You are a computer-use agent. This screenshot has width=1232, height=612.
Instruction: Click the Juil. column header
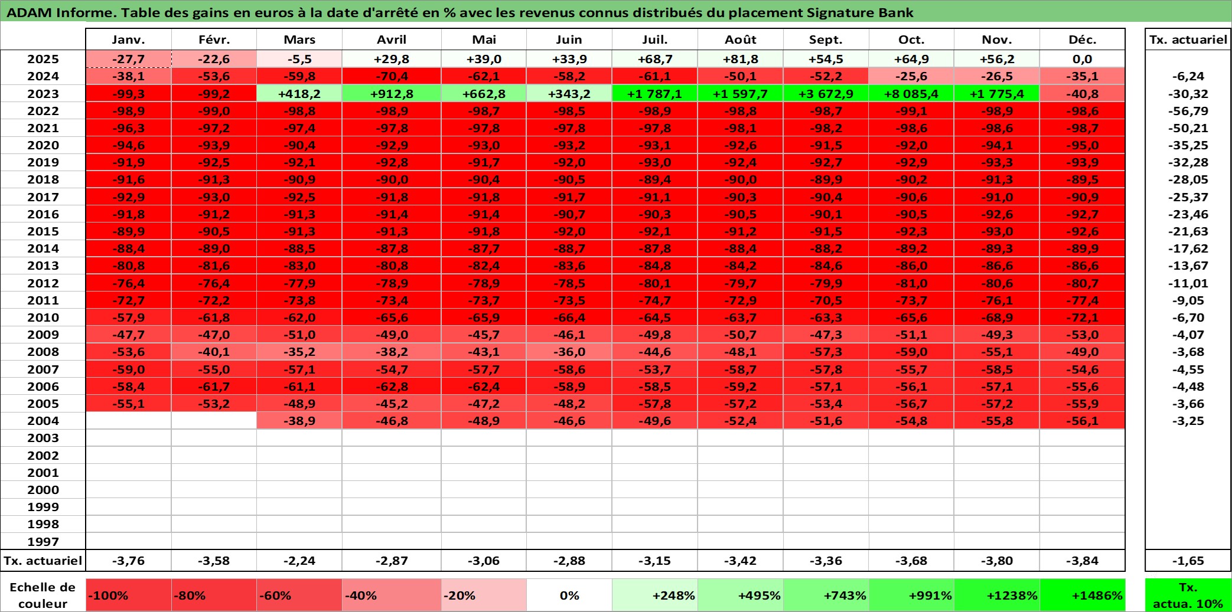(x=654, y=40)
